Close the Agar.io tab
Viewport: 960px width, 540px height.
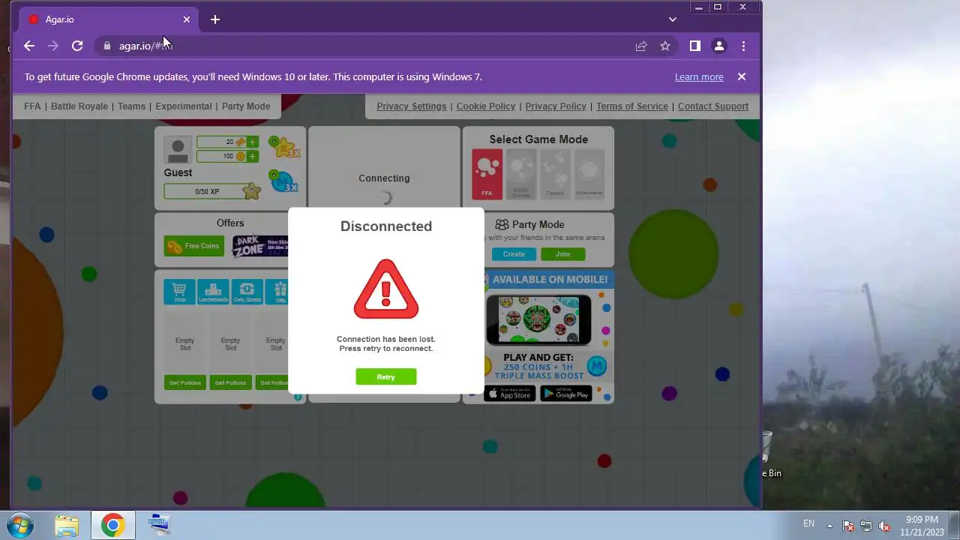click(x=187, y=19)
